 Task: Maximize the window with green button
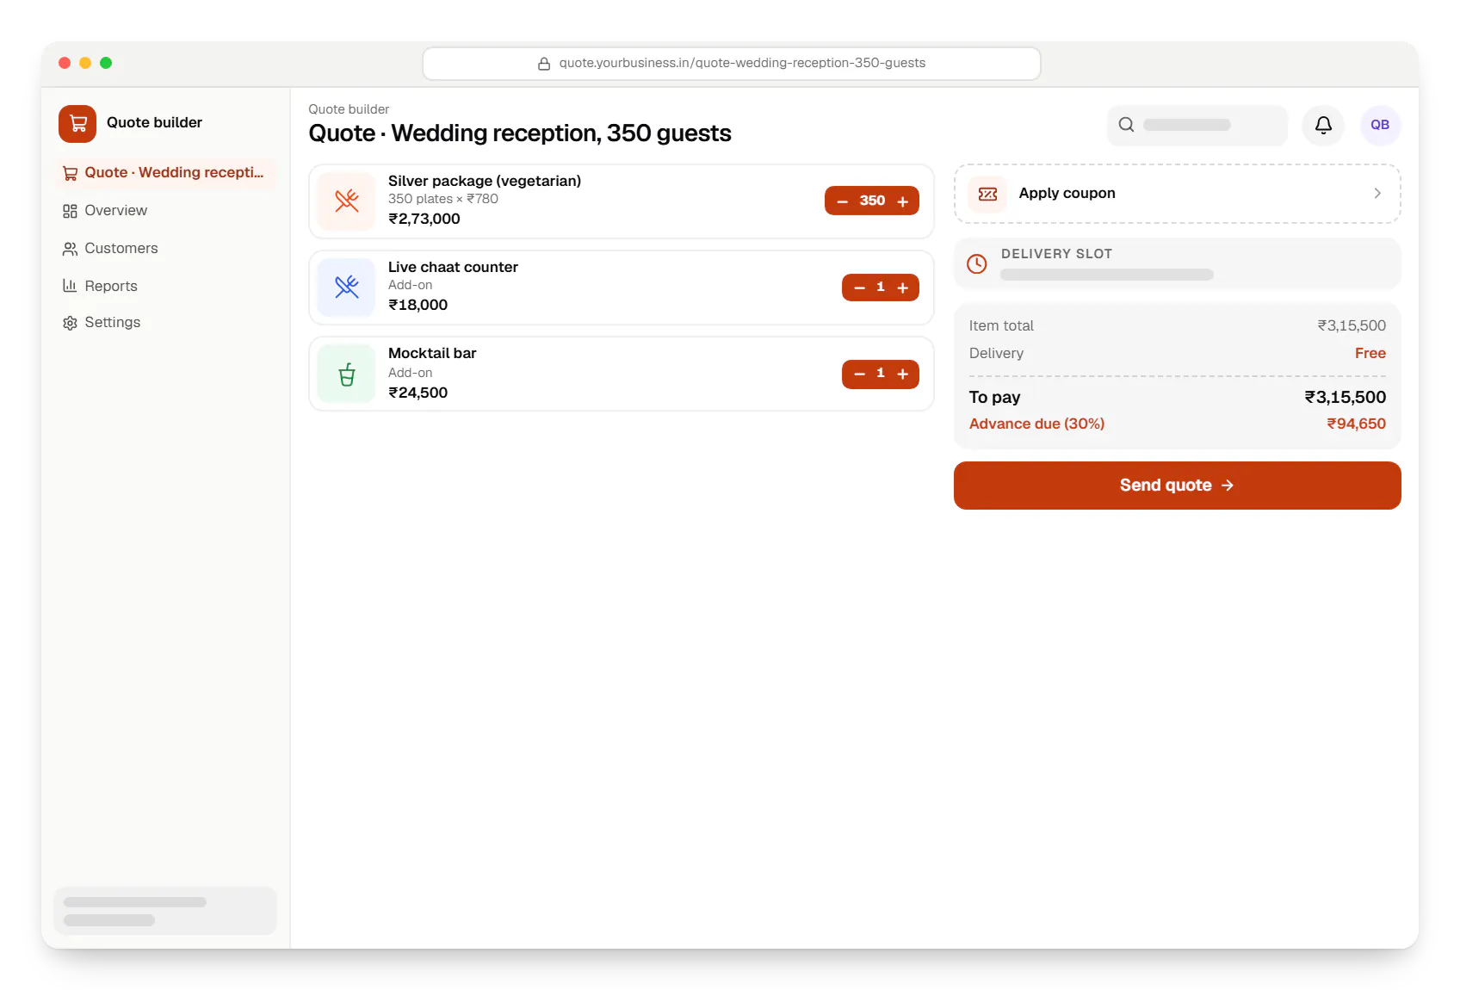coord(106,63)
